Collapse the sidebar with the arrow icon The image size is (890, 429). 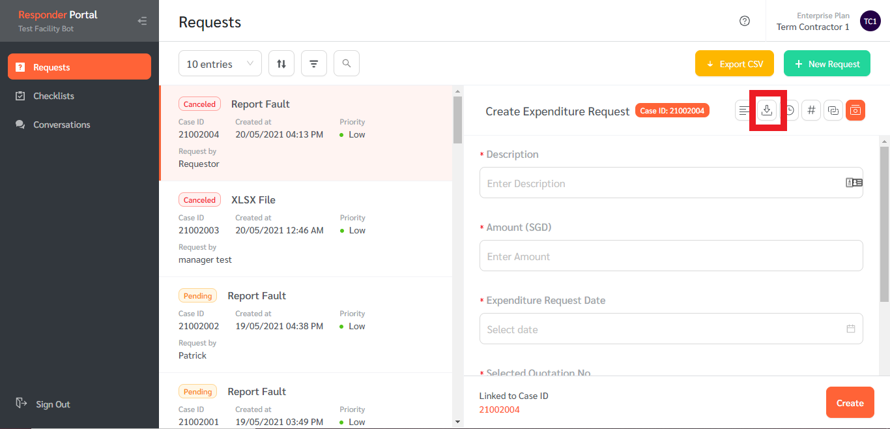(x=142, y=21)
